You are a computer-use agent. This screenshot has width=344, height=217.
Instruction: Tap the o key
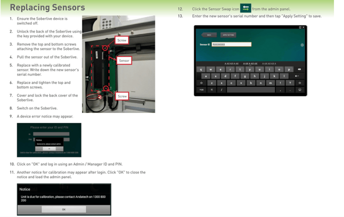click(x=279, y=69)
